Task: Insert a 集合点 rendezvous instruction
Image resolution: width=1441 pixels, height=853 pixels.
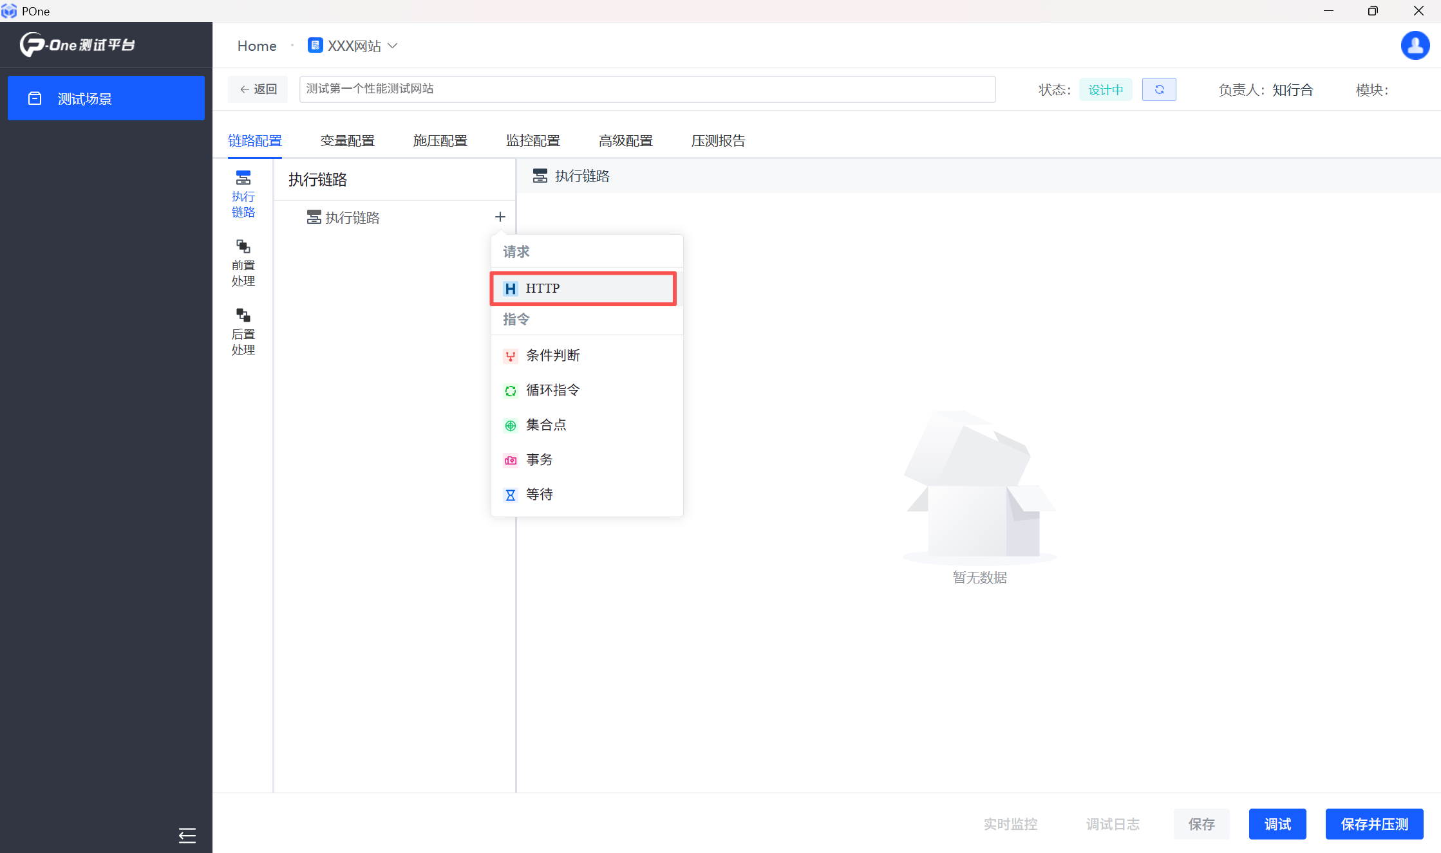Action: [x=546, y=425]
